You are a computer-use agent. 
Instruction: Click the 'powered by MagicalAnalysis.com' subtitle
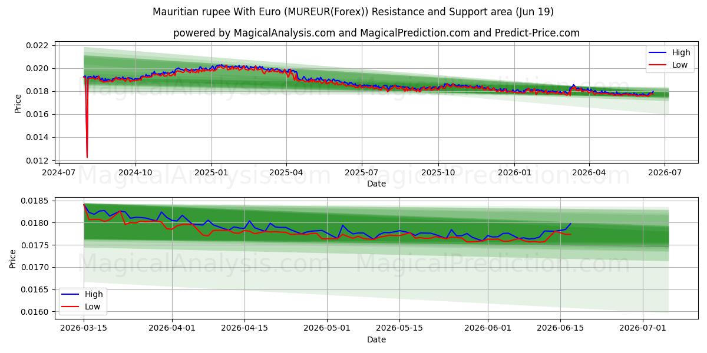[x=376, y=33]
